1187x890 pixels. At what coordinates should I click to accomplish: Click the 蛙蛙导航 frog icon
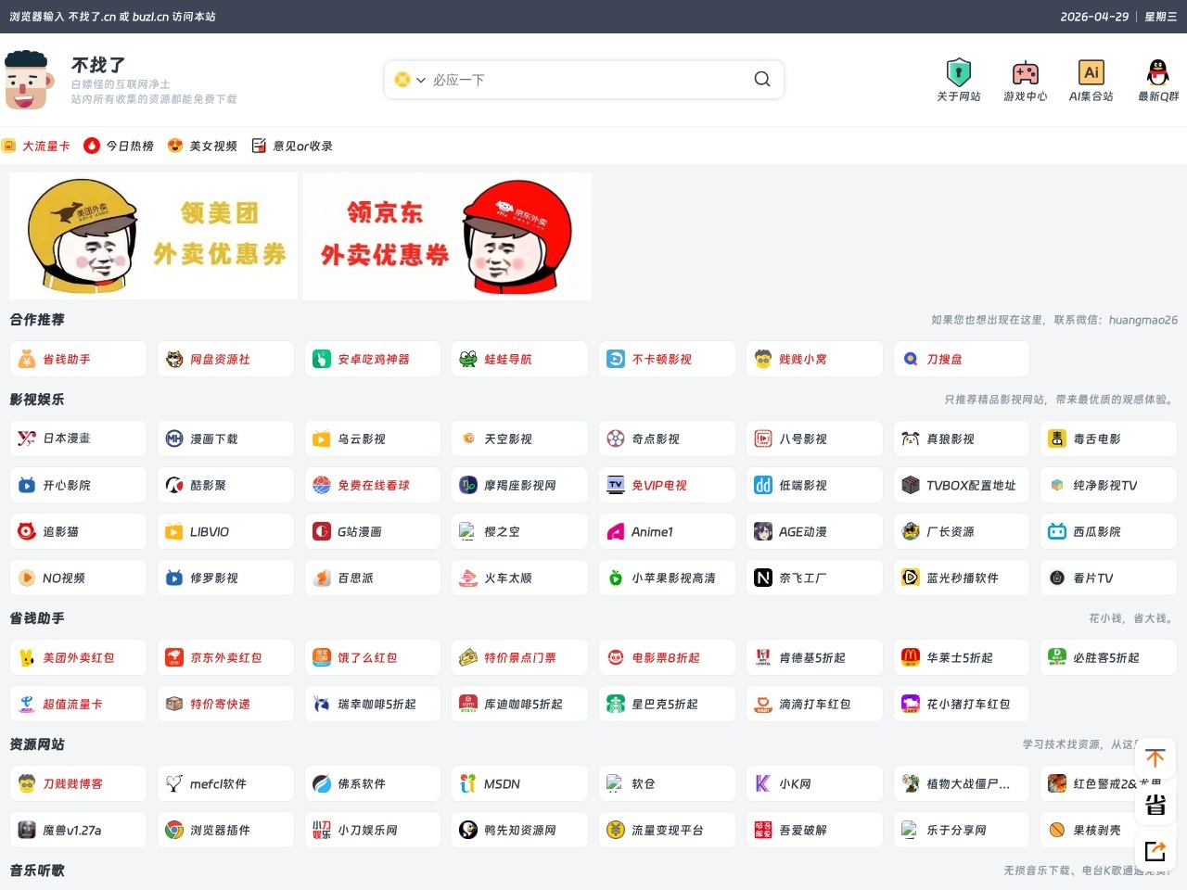pos(468,360)
